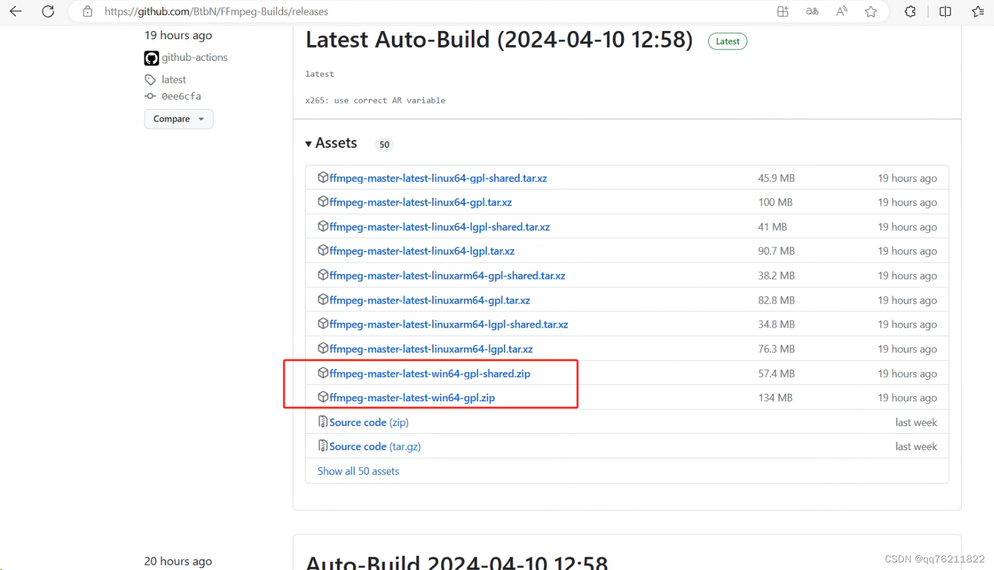Download ffmpeg-master-latest-win64-gpl.zip
The image size is (994, 570).
tap(412, 398)
